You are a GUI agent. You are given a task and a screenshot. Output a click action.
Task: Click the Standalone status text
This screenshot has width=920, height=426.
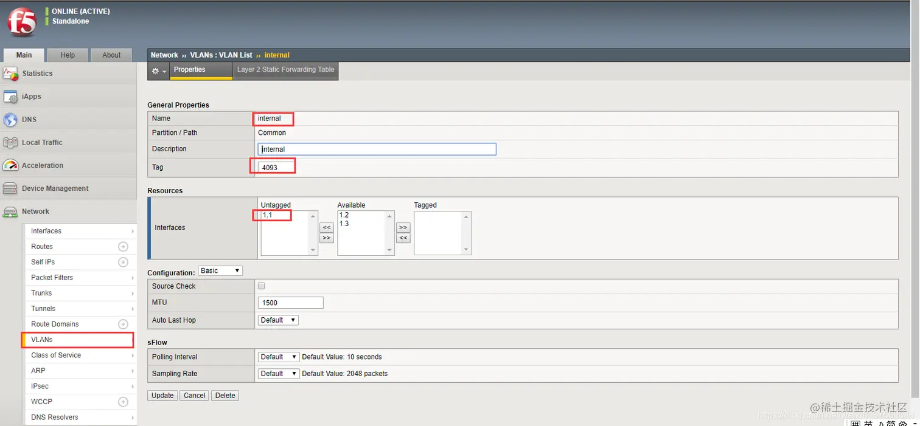click(x=71, y=21)
